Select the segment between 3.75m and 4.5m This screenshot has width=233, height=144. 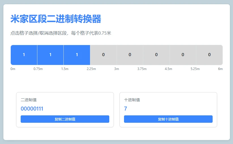click(156, 55)
